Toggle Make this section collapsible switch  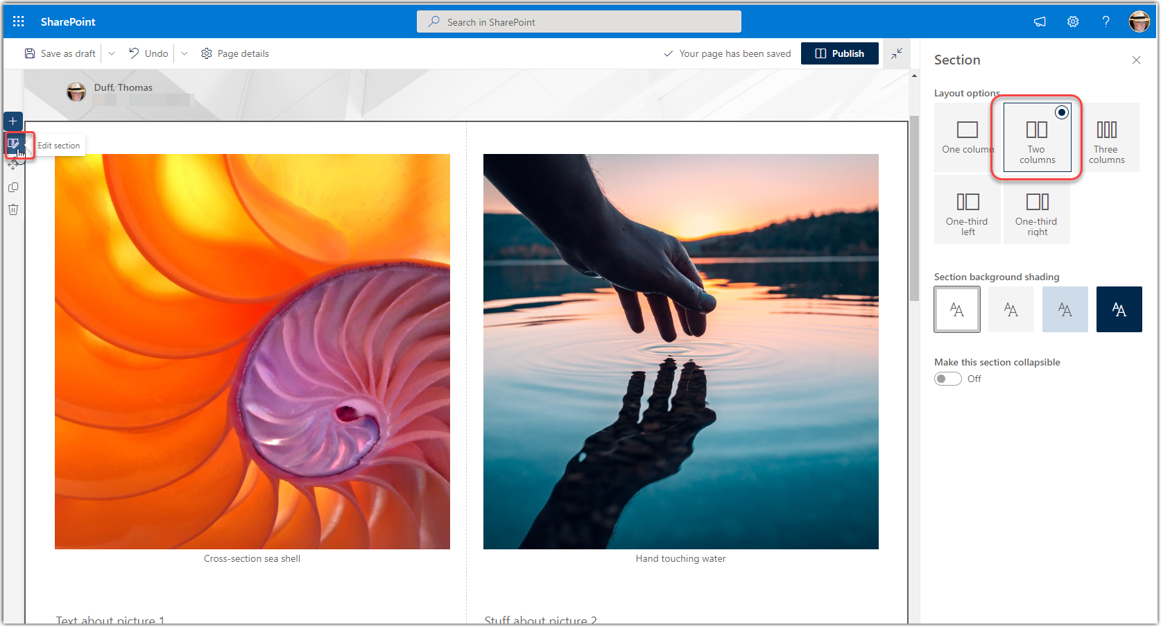pos(947,379)
